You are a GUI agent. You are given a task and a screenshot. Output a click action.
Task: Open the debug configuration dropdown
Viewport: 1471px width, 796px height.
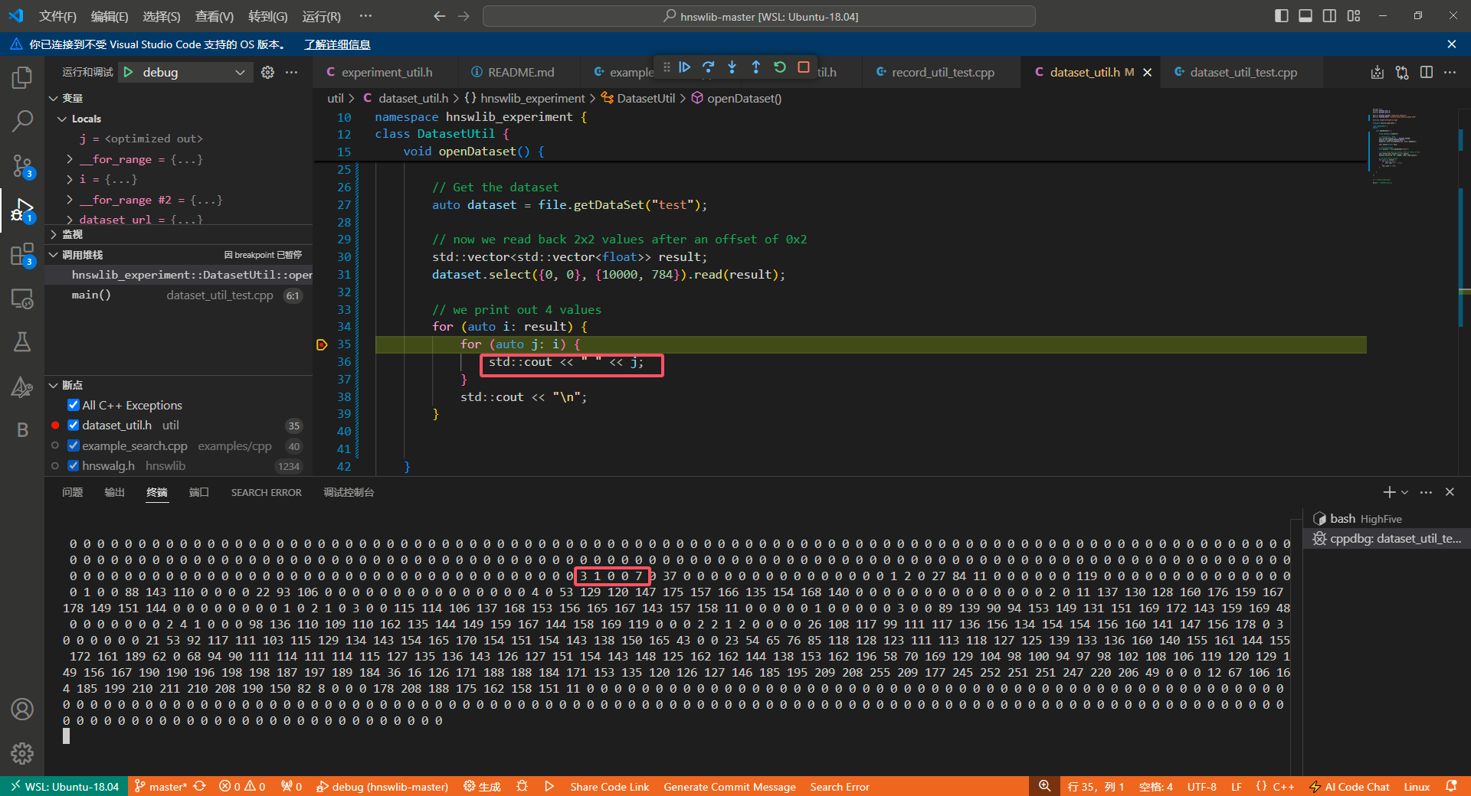pos(240,72)
